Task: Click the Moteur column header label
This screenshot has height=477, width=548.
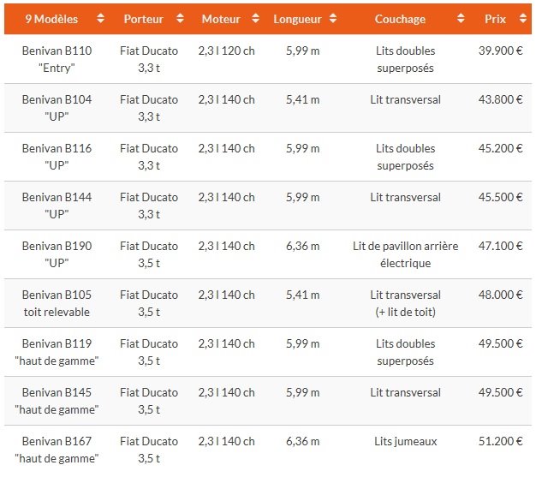Action: (221, 19)
